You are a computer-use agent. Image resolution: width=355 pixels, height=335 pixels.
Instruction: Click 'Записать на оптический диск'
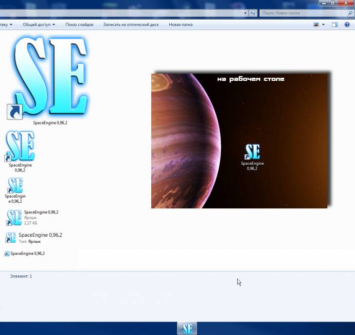tap(131, 25)
